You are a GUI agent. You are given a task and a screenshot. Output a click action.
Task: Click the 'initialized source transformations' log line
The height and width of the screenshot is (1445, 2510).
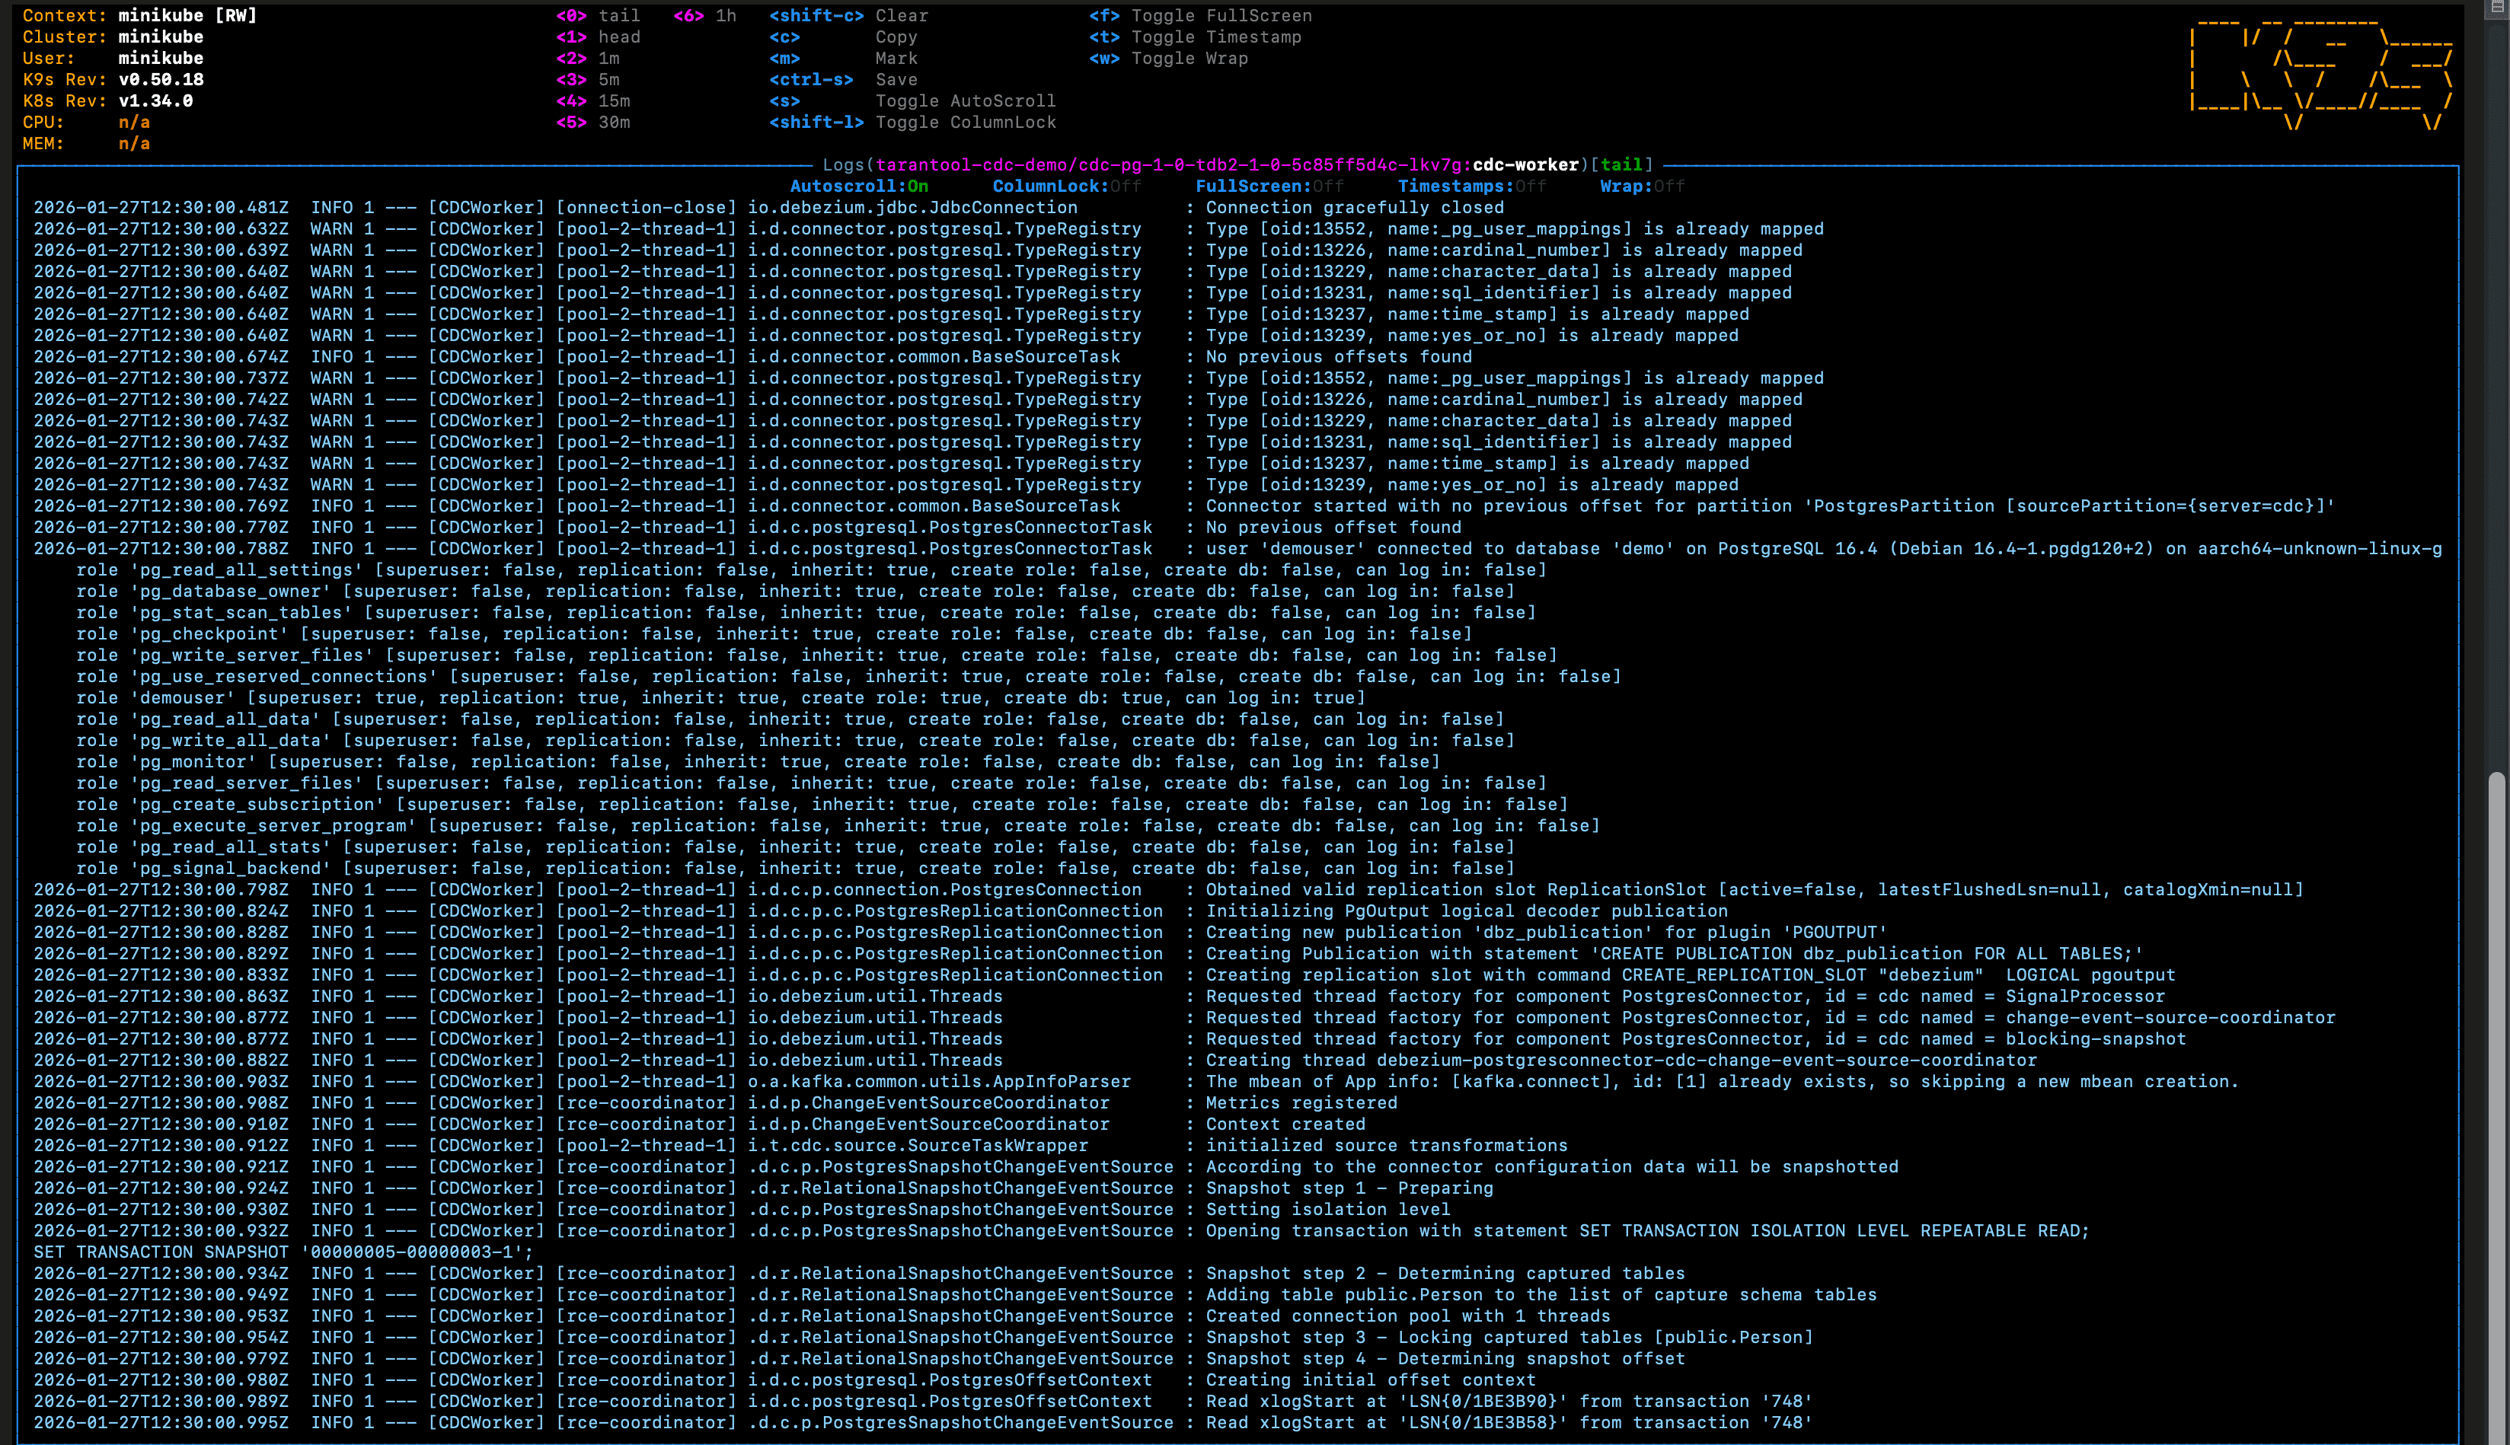(x=801, y=1147)
